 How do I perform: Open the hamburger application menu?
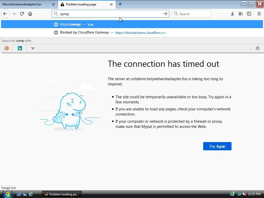[x=259, y=14]
